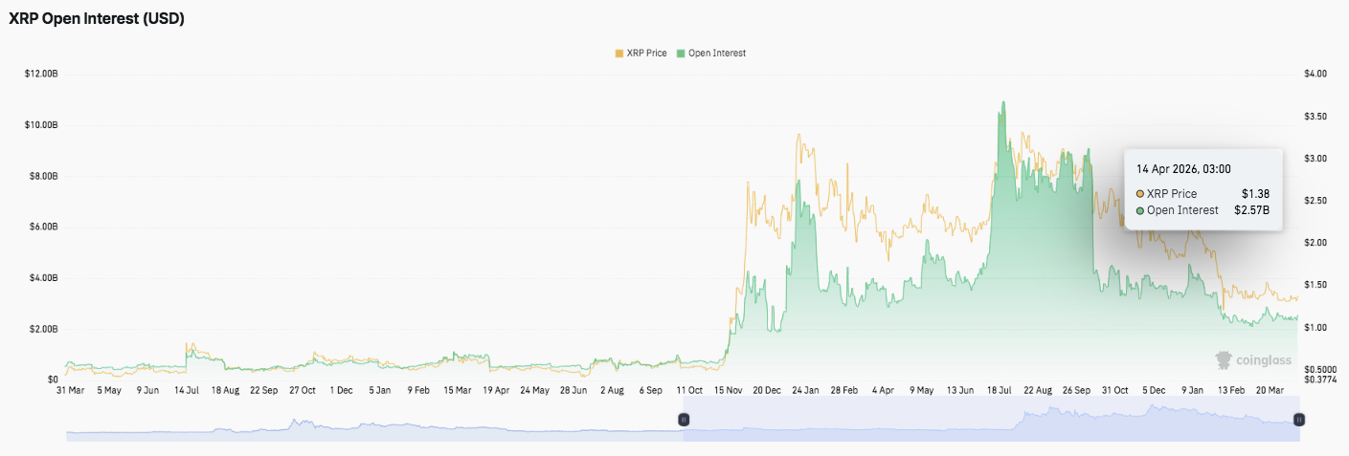Click the 9 Feb date on the x-axis
The image size is (1349, 456).
[417, 390]
